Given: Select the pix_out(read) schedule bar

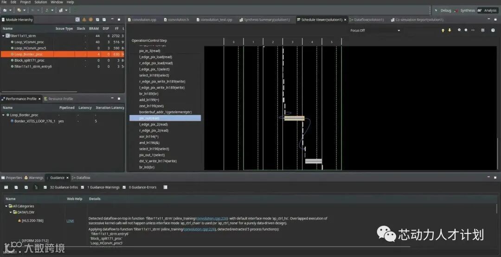Looking at the screenshot, I should point(294,118).
